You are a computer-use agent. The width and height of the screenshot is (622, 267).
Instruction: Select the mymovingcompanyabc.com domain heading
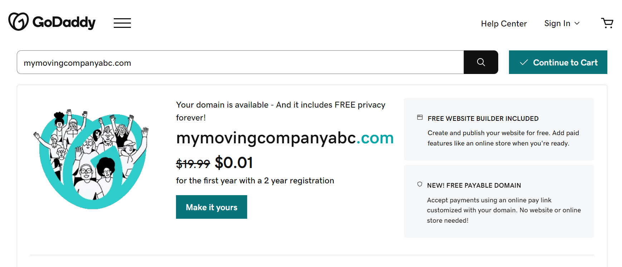click(x=285, y=138)
